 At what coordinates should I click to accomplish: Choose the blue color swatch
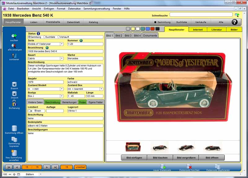pos(148,29)
